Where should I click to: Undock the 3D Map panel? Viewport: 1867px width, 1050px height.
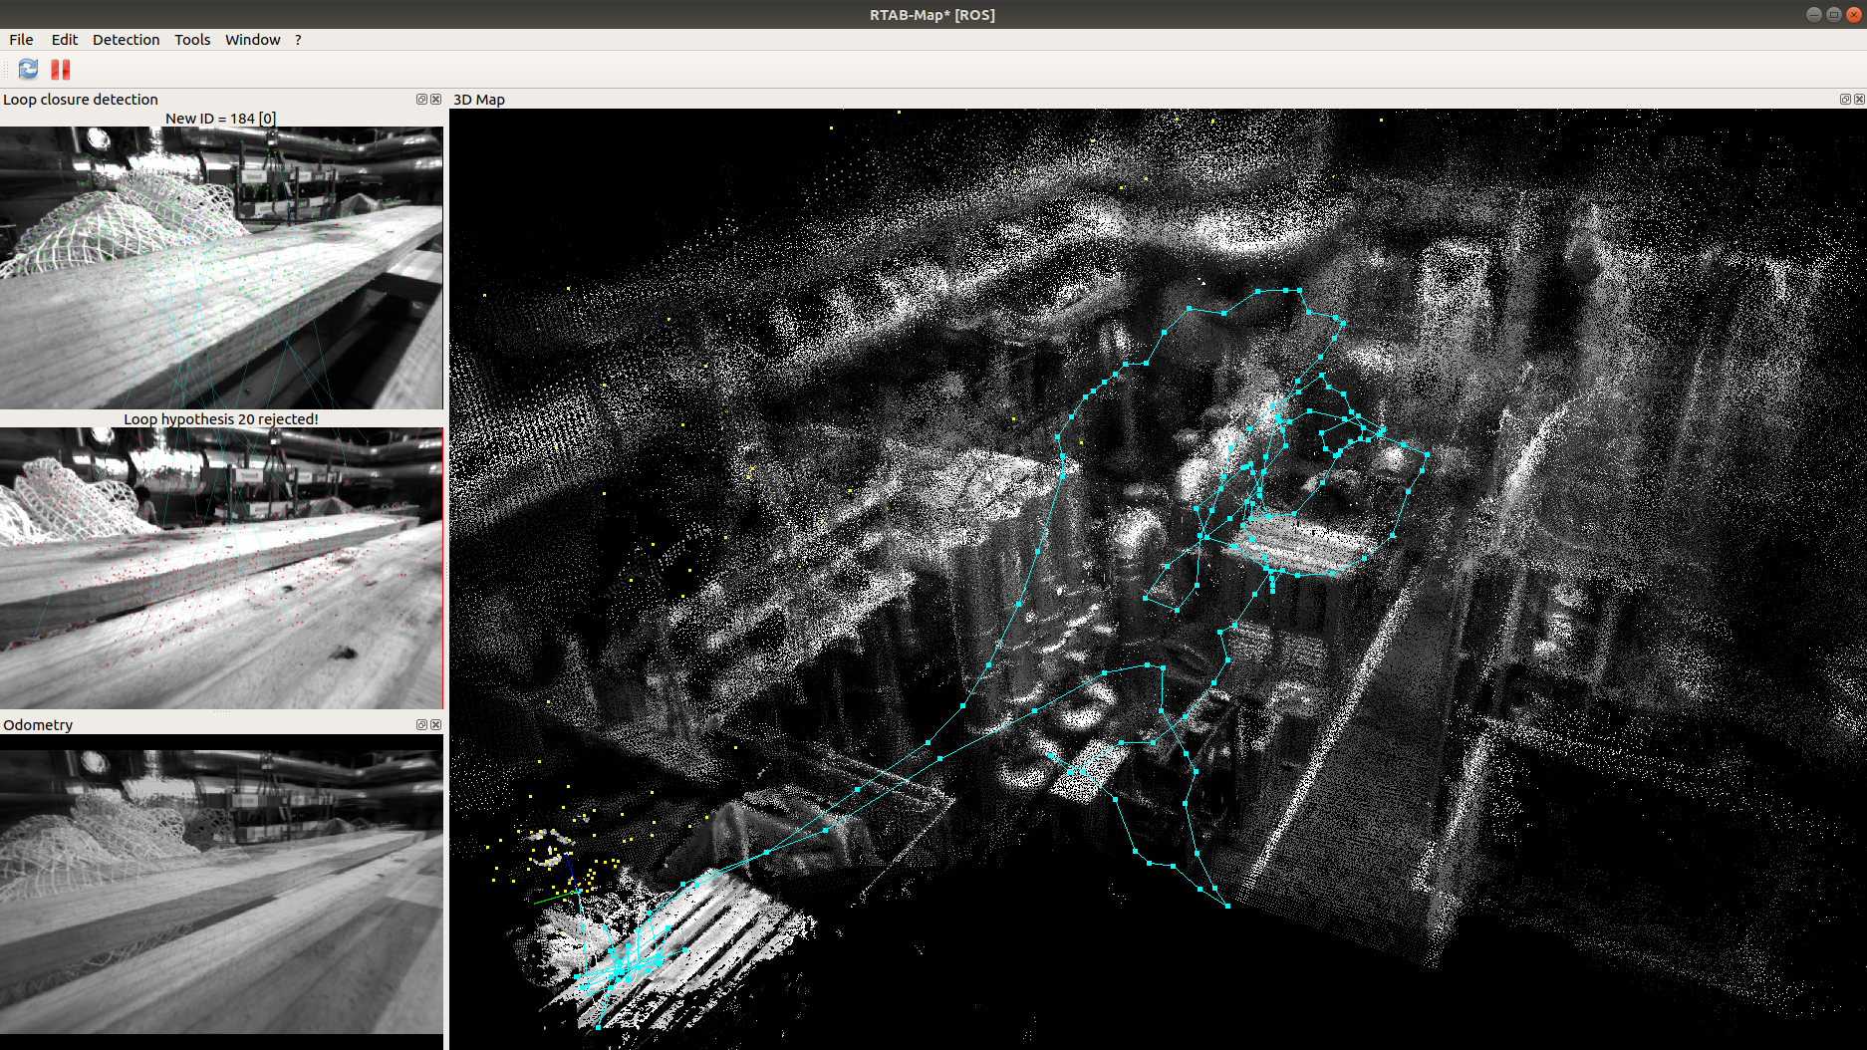(1845, 99)
